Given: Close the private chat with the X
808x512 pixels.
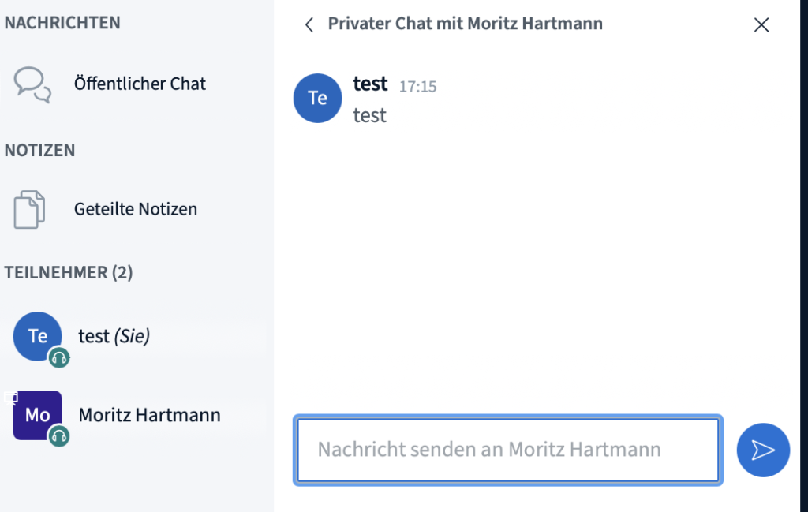Looking at the screenshot, I should pyautogui.click(x=761, y=24).
